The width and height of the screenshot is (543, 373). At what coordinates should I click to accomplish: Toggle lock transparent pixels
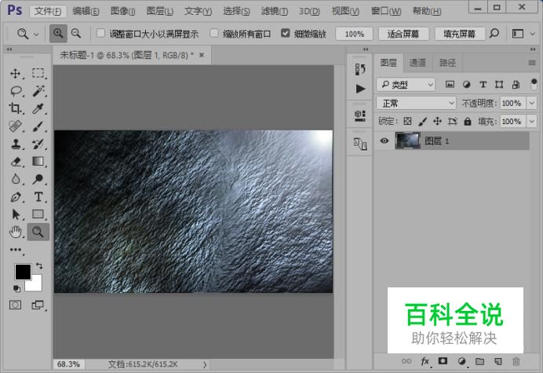[407, 122]
